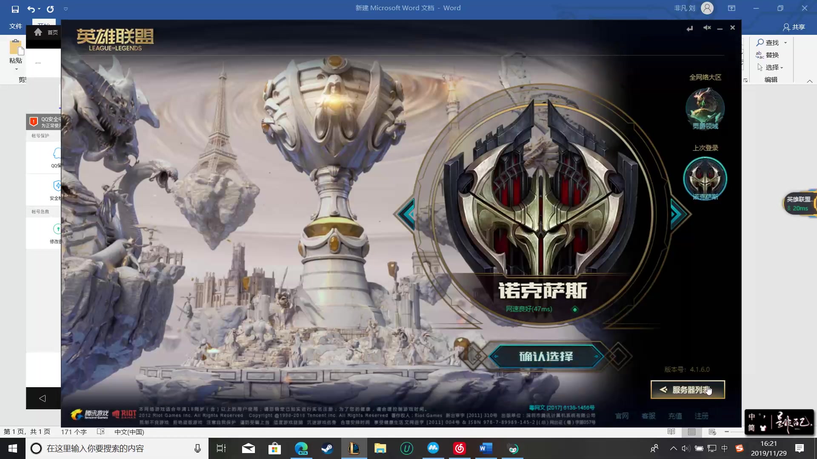Mute the League of Legends launcher sound

click(707, 28)
